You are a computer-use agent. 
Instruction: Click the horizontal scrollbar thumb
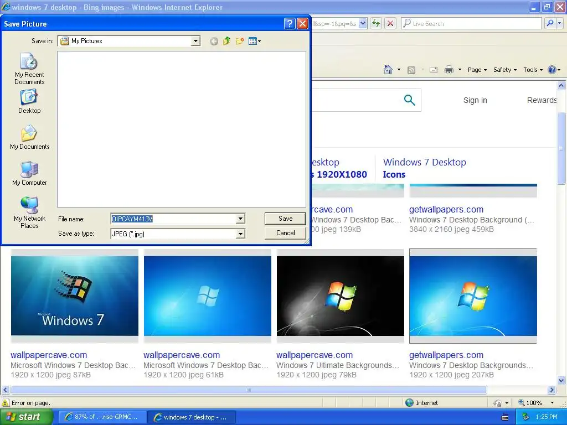(249, 390)
